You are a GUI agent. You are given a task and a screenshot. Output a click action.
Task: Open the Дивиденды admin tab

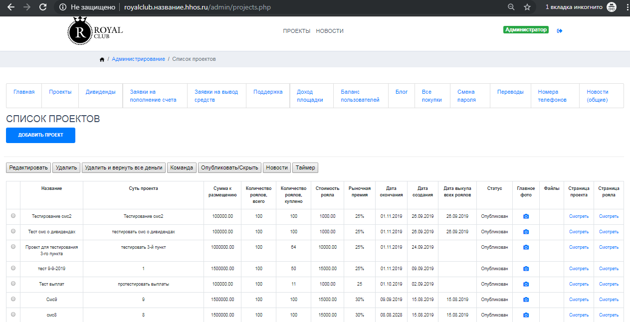[100, 92]
